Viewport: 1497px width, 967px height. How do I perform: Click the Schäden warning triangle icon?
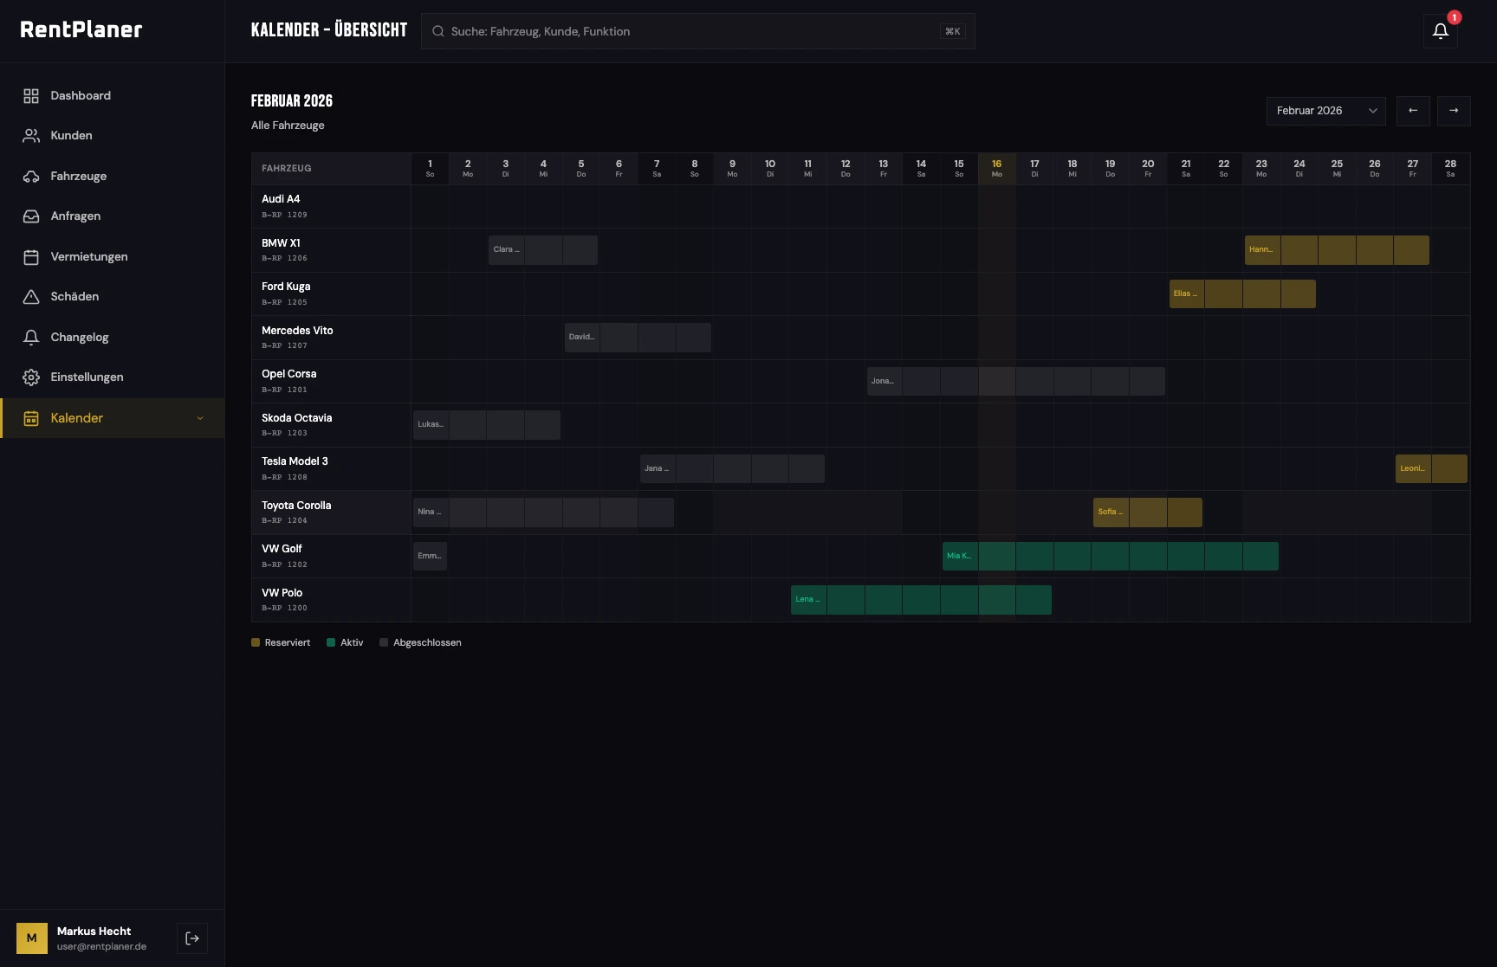tap(31, 297)
